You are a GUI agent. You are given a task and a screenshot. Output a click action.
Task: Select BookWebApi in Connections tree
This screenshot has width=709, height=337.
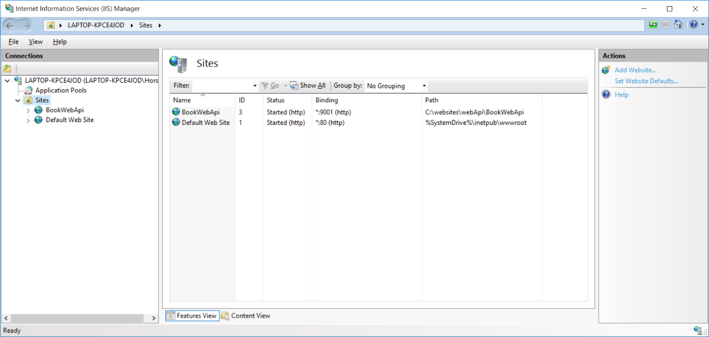pyautogui.click(x=65, y=110)
